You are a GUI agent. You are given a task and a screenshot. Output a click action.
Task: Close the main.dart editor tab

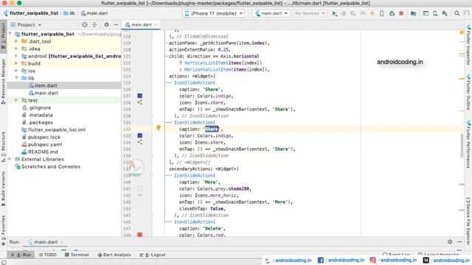[x=156, y=24]
